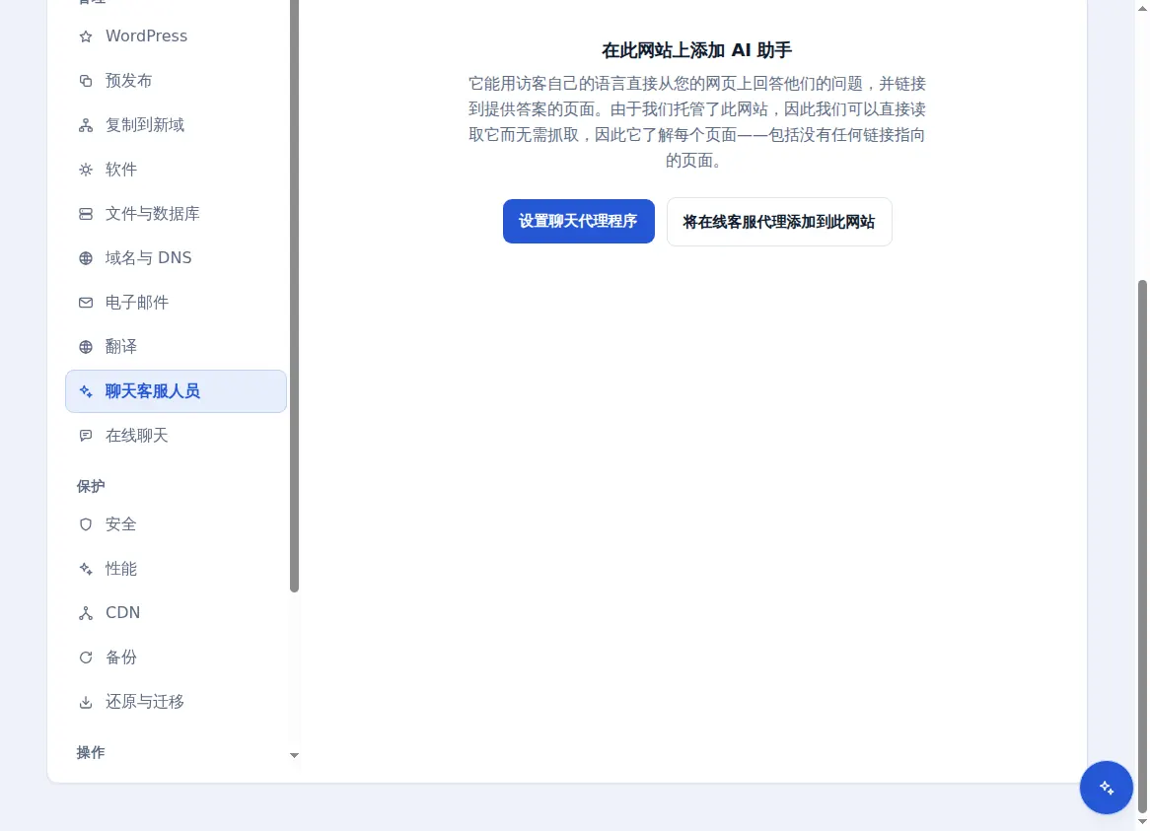Screen dimensions: 1150x831
Task: Click the sparkle icon beside 性能
Action: pyautogui.click(x=86, y=569)
